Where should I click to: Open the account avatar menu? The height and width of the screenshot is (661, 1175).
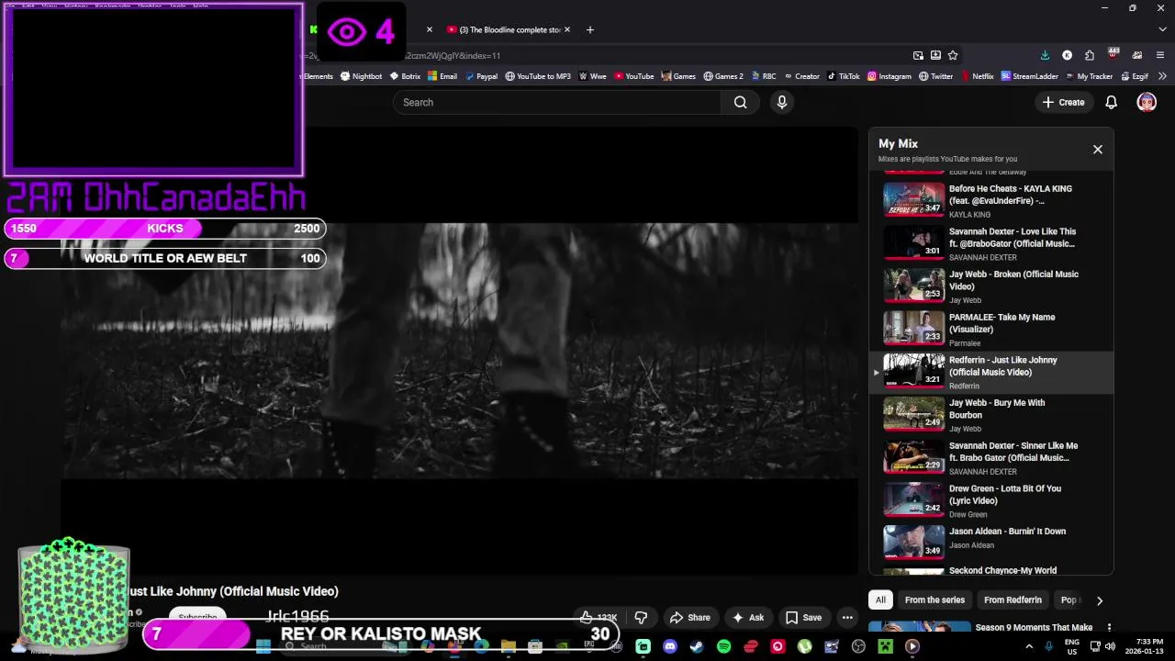pyautogui.click(x=1147, y=102)
